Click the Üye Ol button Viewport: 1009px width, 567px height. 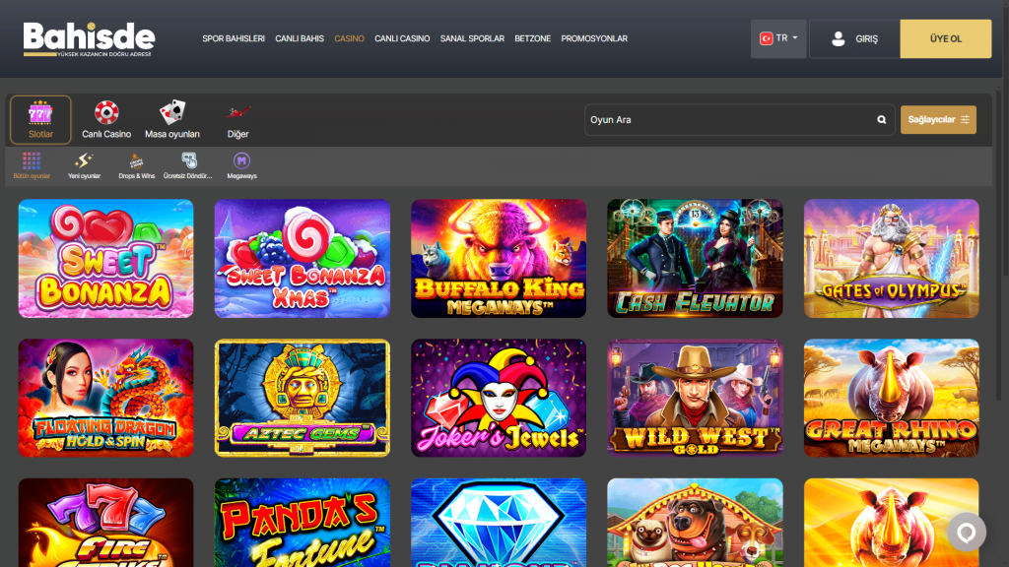945,39
